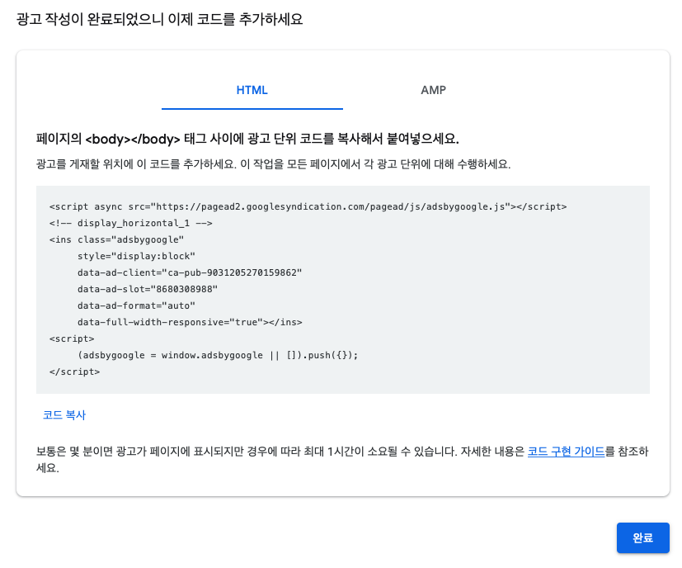Click the closing </script> line
The image size is (682, 568).
[74, 372]
